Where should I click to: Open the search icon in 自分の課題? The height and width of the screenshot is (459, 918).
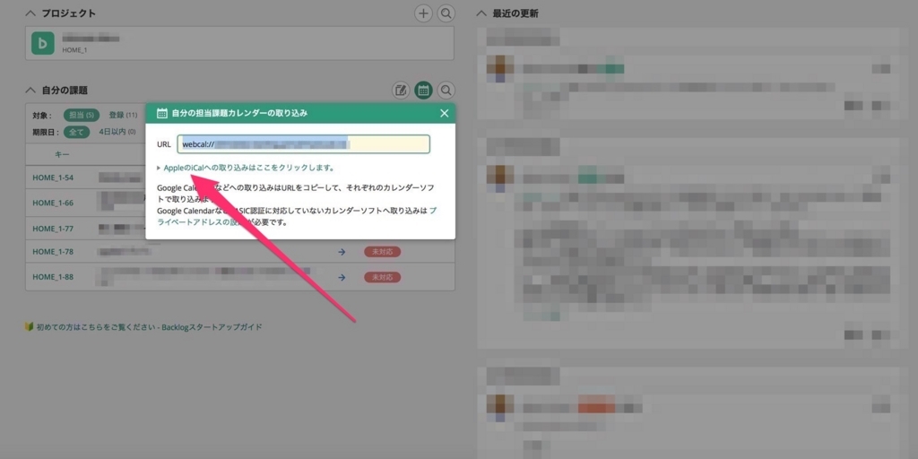446,91
